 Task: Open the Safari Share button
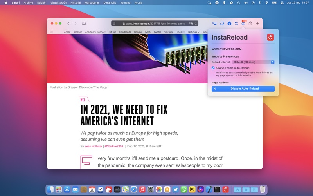click(x=250, y=23)
